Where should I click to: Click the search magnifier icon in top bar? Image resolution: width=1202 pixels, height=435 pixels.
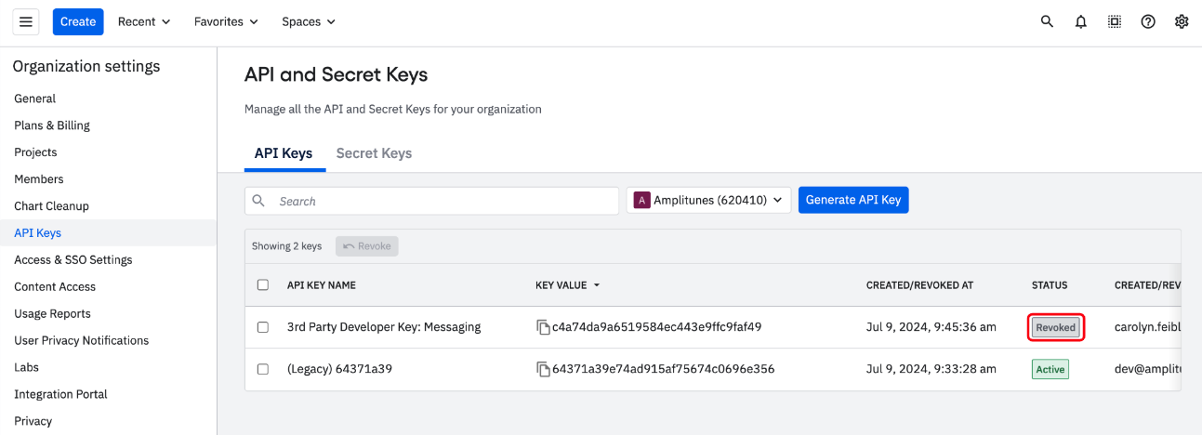coord(1047,21)
